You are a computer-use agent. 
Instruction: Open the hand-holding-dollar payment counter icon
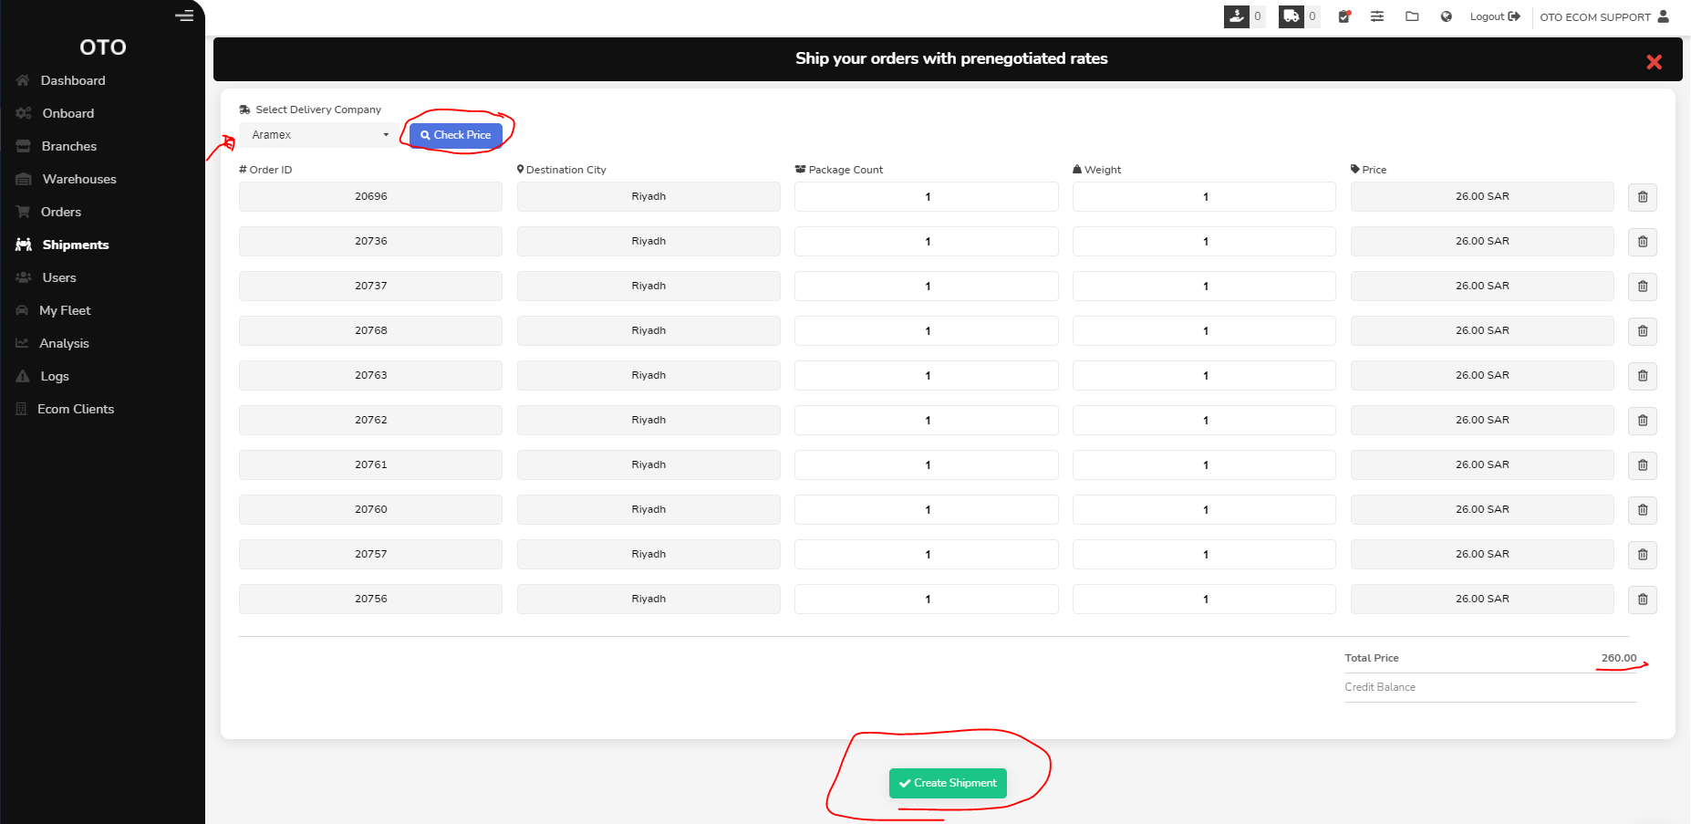1237,16
